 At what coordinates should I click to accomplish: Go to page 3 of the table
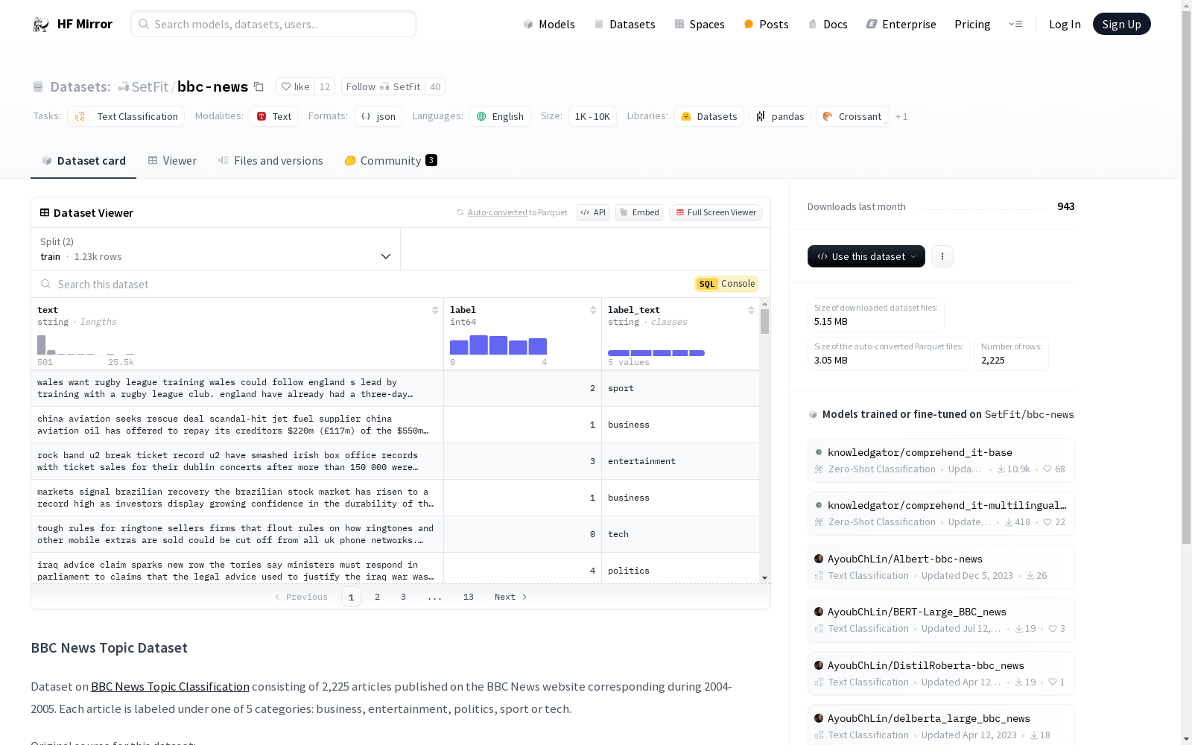(x=404, y=597)
